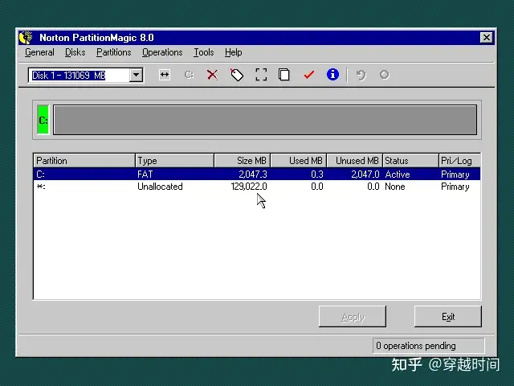The height and width of the screenshot is (386, 514).
Task: Open the Operations menu
Action: point(162,52)
